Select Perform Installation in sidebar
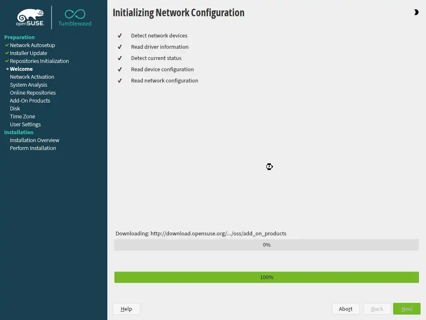Image resolution: width=426 pixels, height=320 pixels. pos(33,148)
